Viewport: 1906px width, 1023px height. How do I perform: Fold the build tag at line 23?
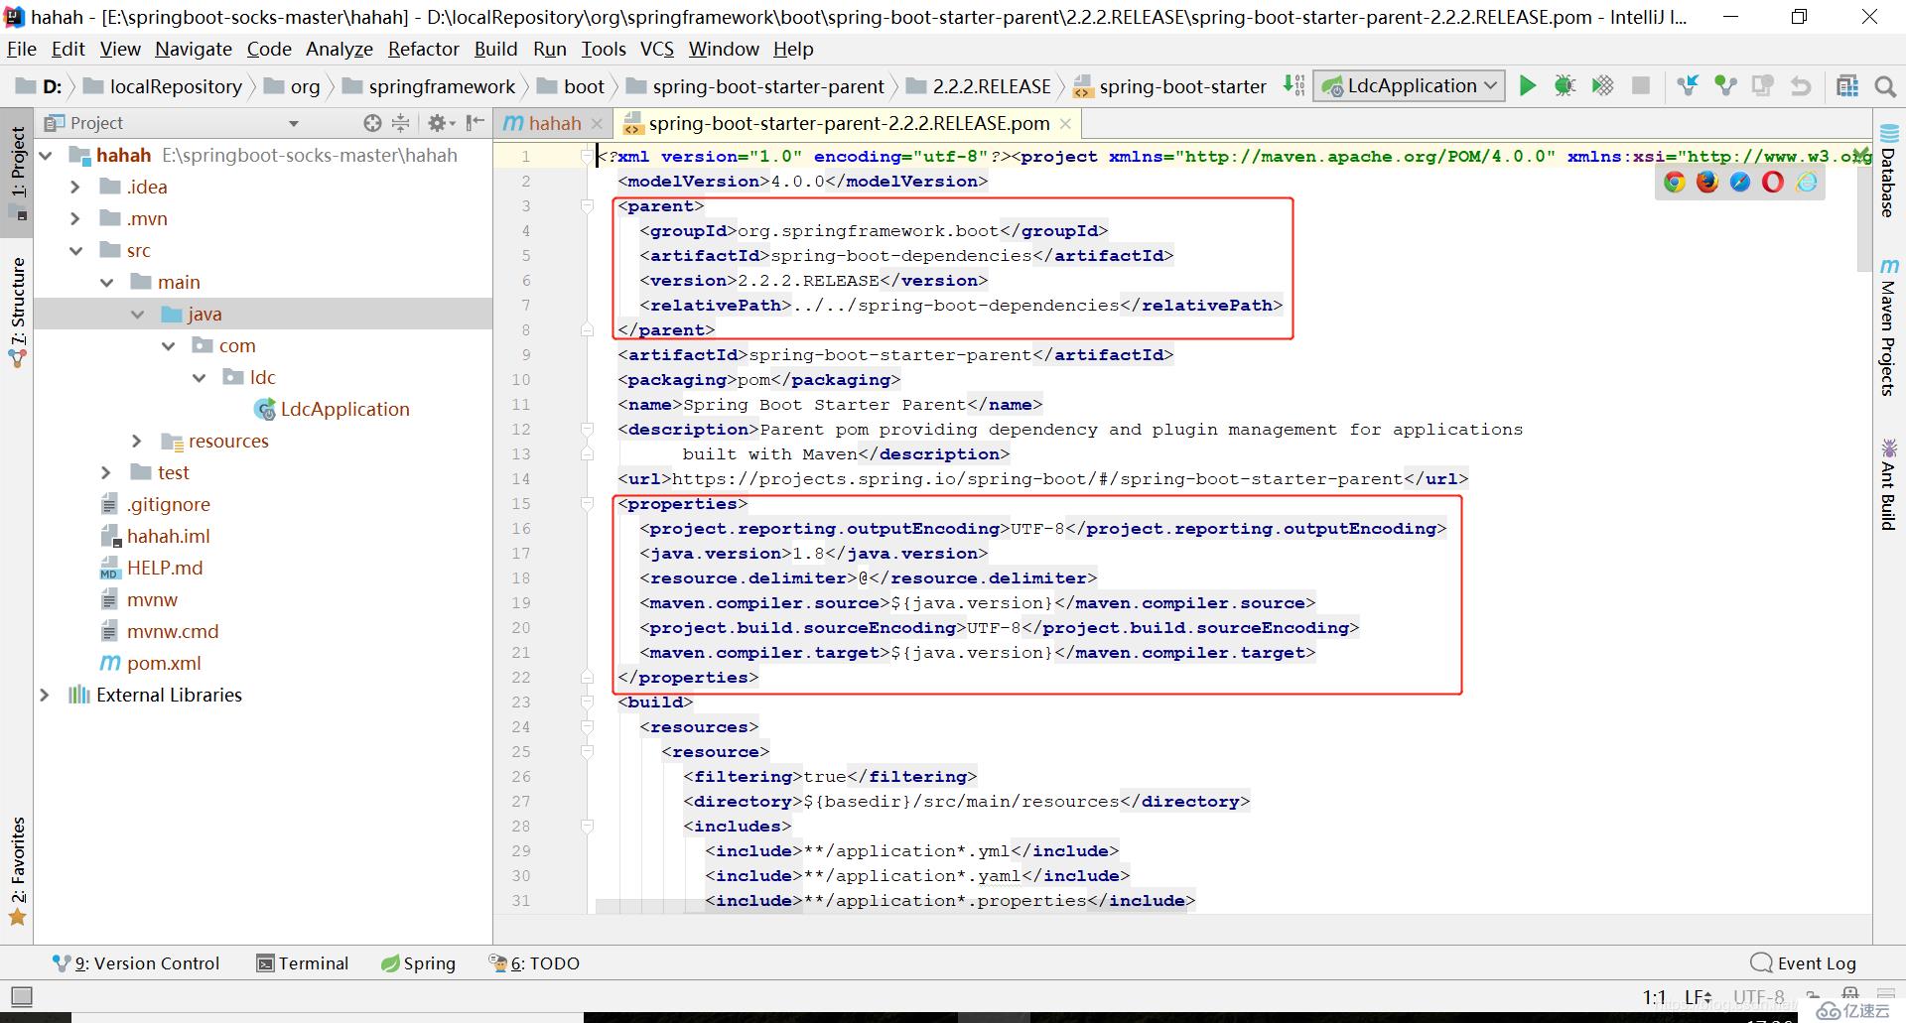coord(587,703)
